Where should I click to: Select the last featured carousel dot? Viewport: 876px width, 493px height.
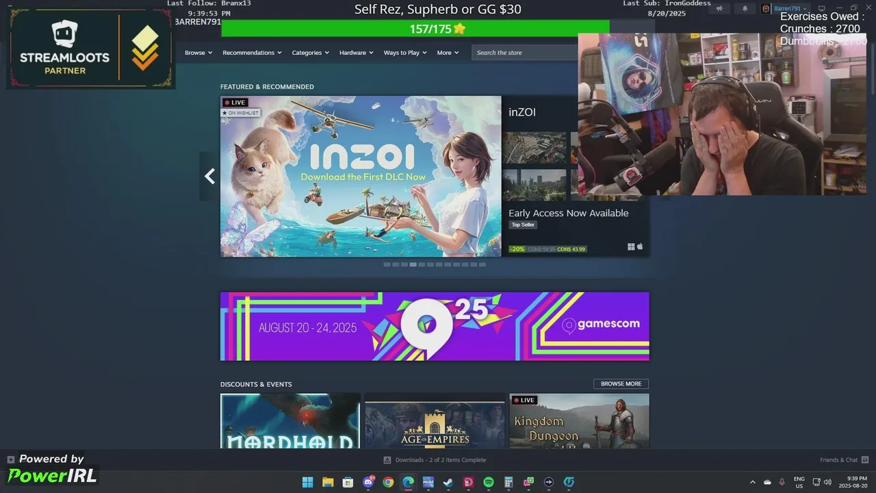tap(482, 264)
